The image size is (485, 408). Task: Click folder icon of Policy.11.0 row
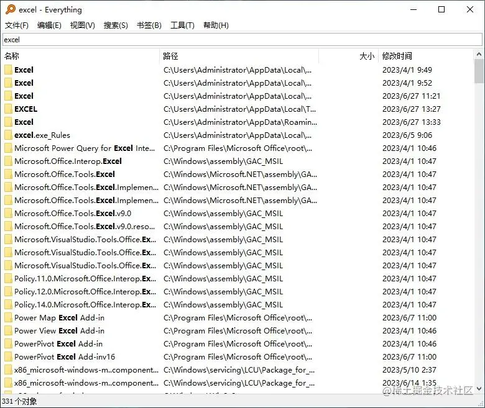(x=8, y=279)
